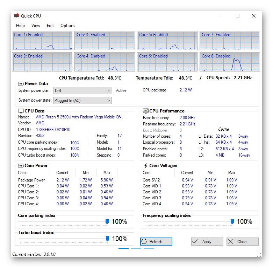
Task: Click the Current version 3.0.1.0 status text
Action: pyautogui.click(x=34, y=254)
